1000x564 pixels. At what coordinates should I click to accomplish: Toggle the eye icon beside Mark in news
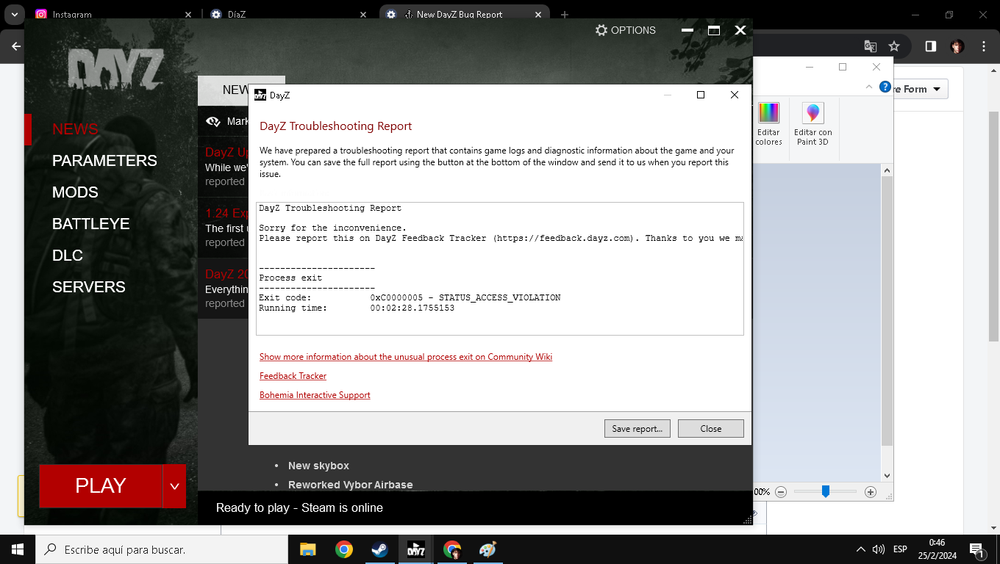[213, 122]
